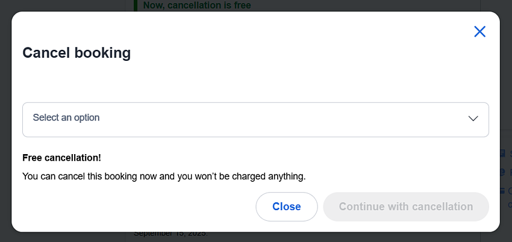Click 'Continue with cancellation' button
Screen dimensions: 512x242
(x=406, y=206)
